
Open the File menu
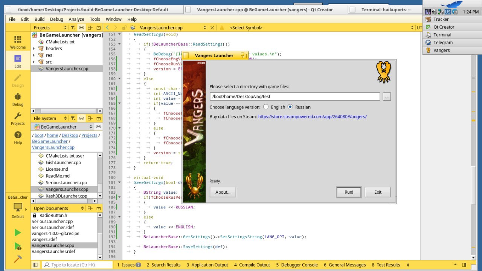coord(12,19)
